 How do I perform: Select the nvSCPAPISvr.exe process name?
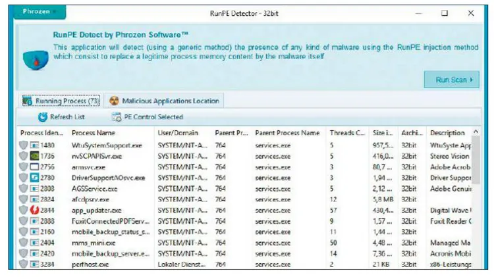[x=97, y=156]
